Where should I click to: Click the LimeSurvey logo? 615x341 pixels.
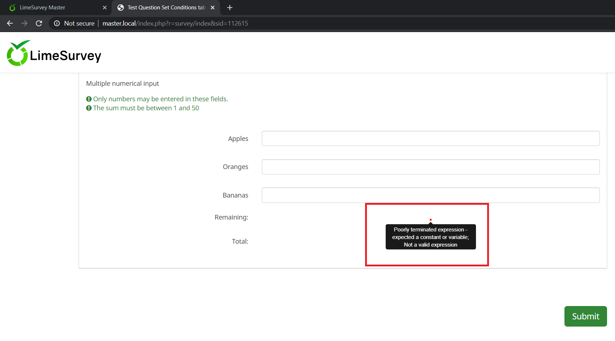coord(54,53)
